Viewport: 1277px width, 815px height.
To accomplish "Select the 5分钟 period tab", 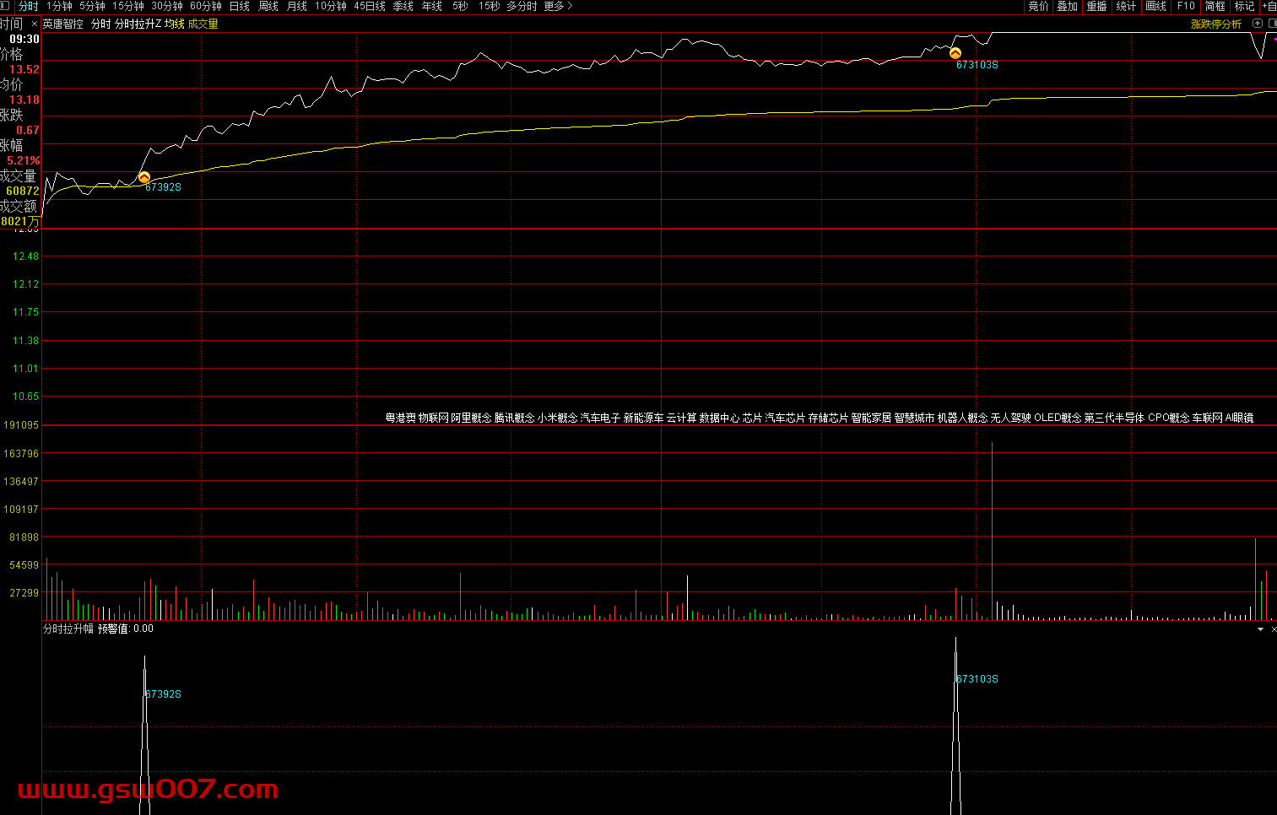I will point(92,6).
